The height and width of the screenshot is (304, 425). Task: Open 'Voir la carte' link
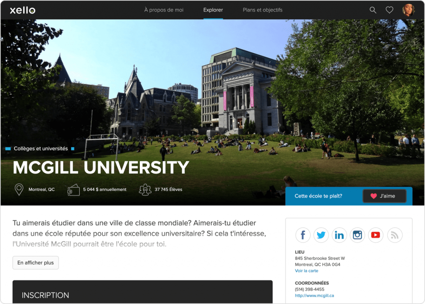306,270
